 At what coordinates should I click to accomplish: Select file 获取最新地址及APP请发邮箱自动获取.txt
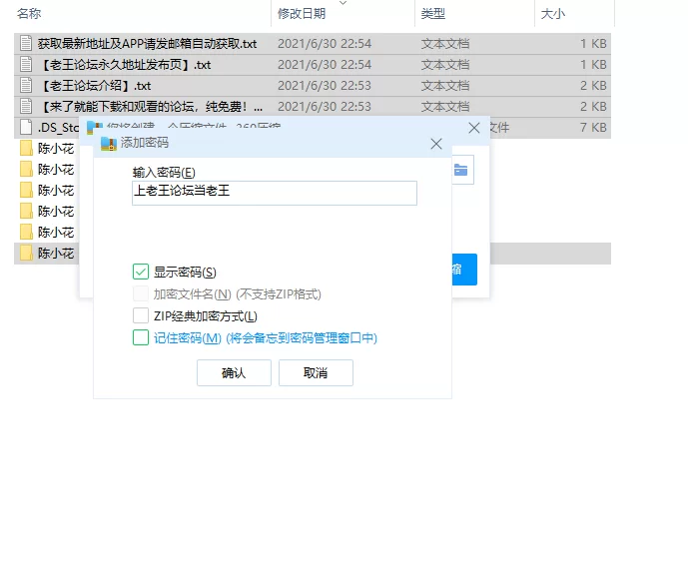313,43
